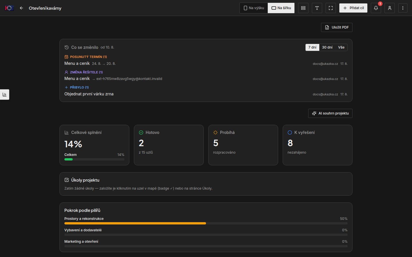Open the user profile icon
412x257 pixels.
tap(390, 8)
